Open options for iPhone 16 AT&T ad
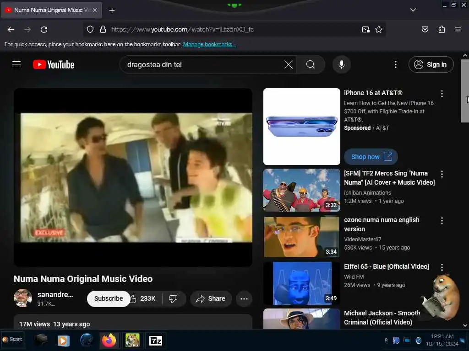The width and height of the screenshot is (469, 351). (x=442, y=94)
